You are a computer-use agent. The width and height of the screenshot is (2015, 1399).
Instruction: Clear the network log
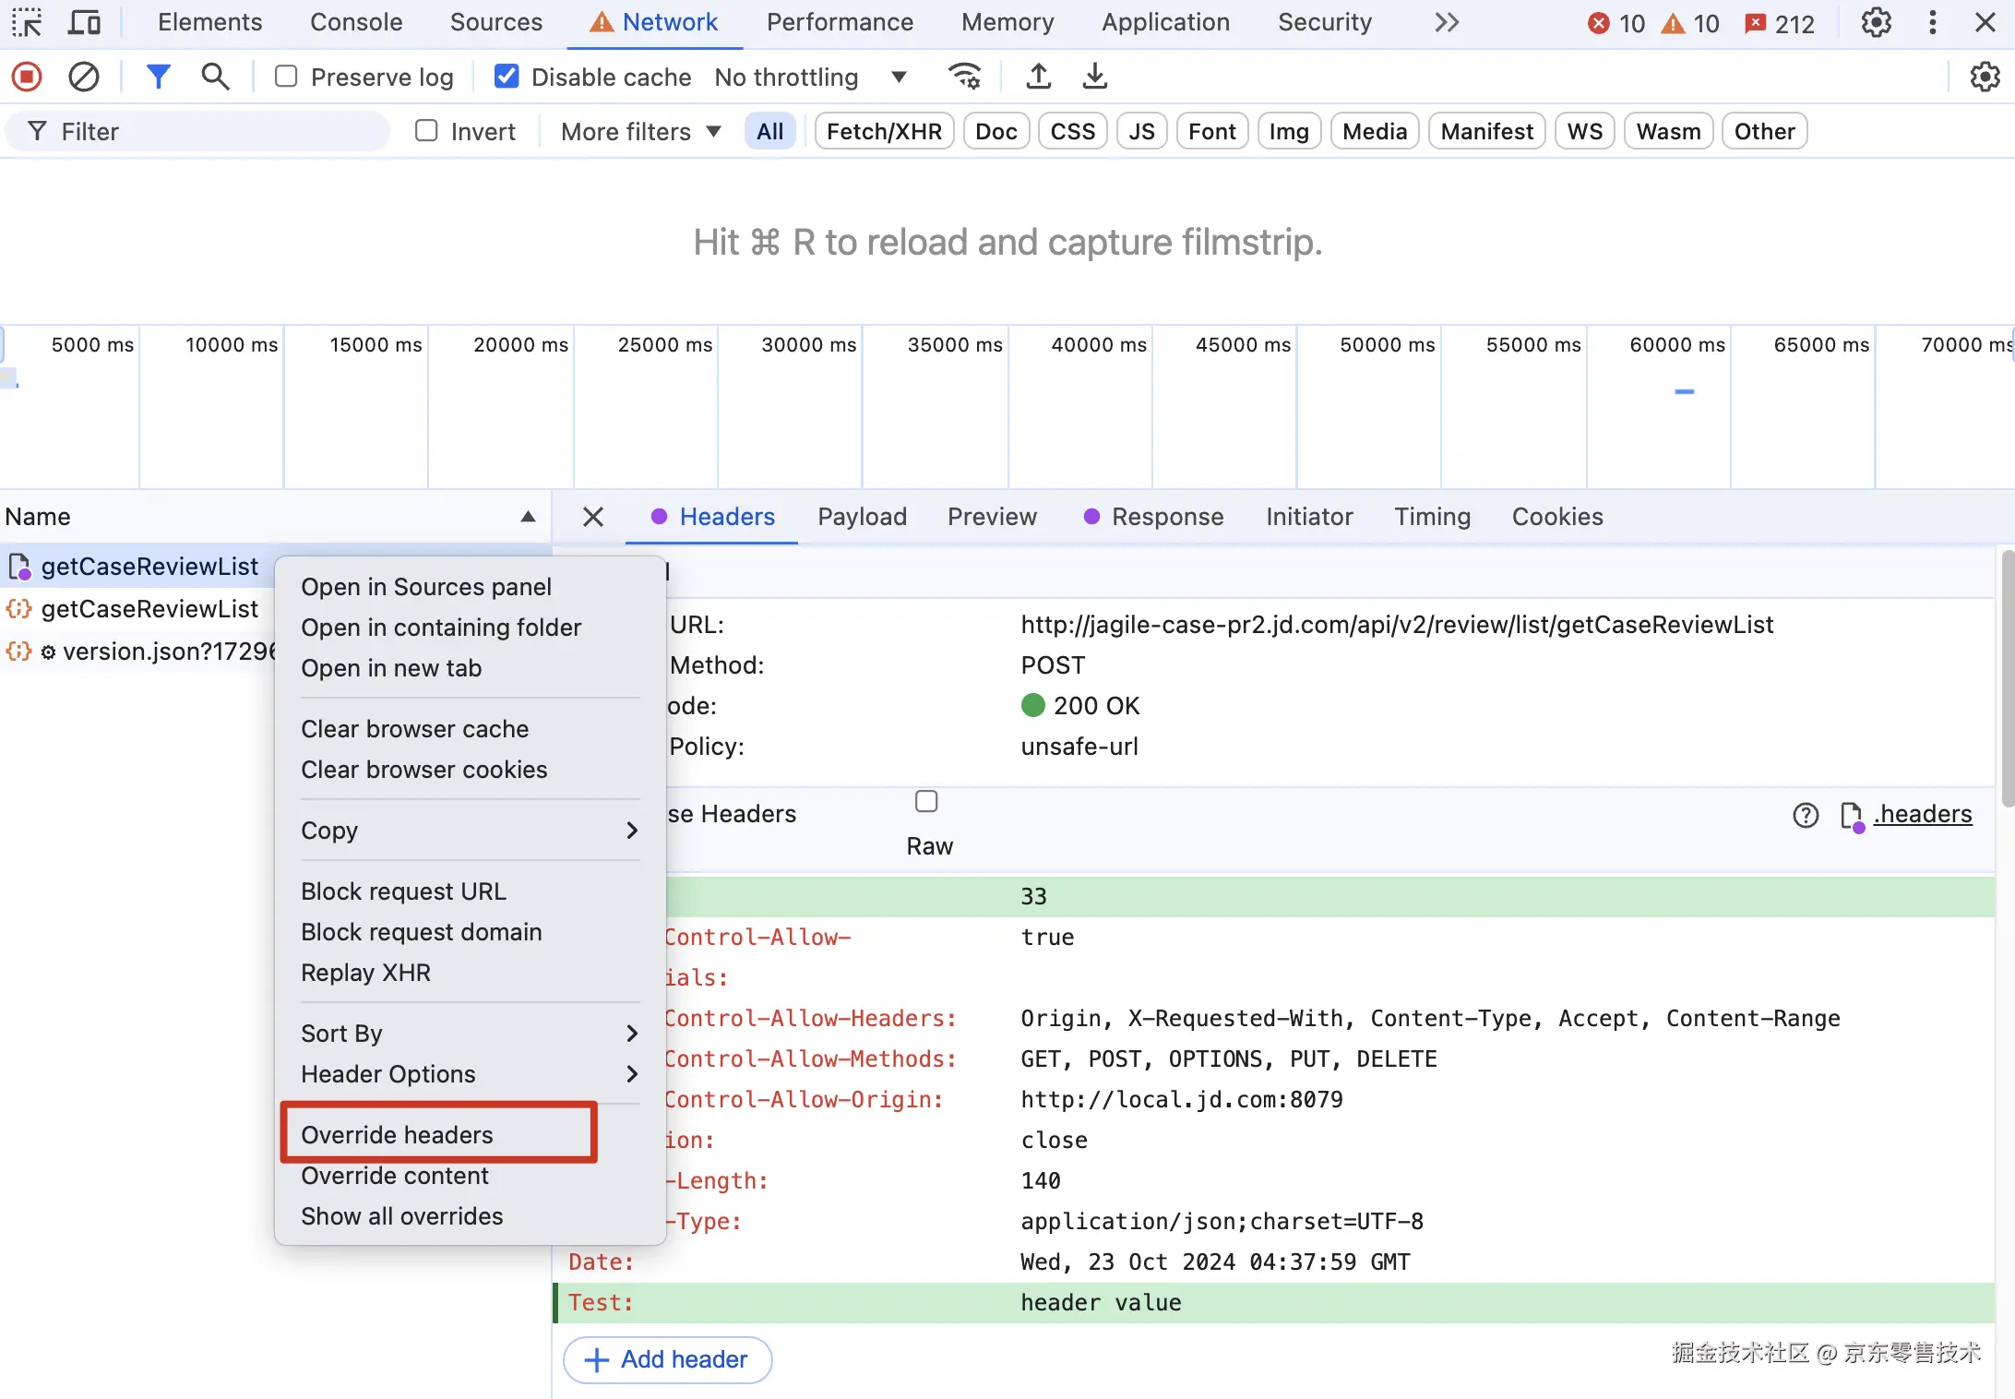(83, 77)
